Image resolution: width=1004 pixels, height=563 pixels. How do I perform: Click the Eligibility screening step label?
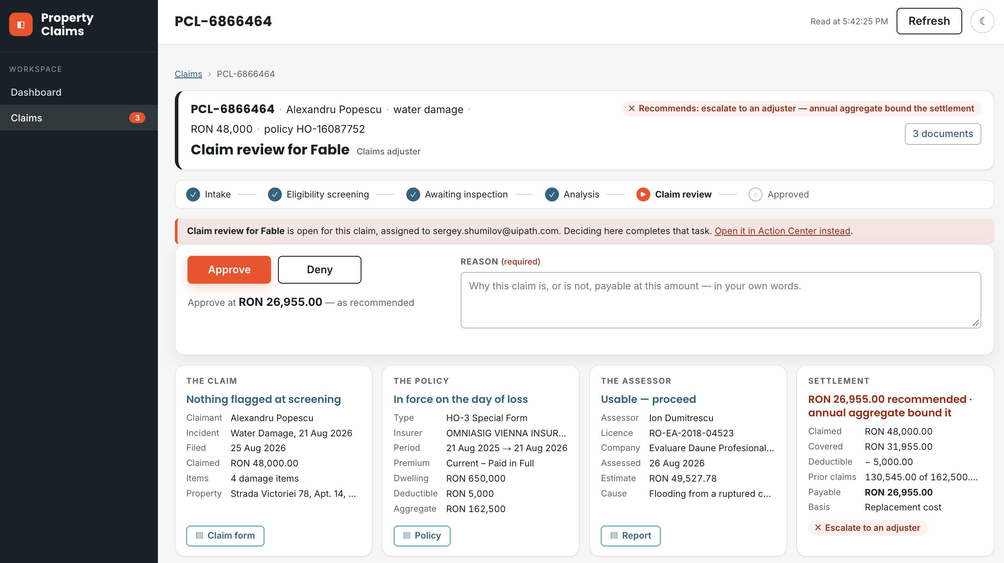point(328,194)
